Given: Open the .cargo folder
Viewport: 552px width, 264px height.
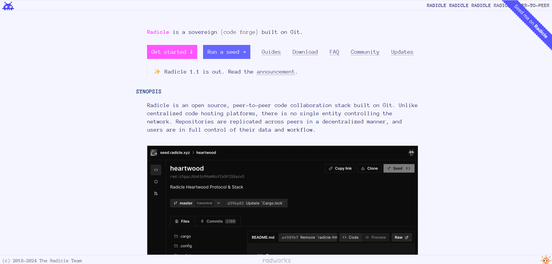Looking at the screenshot, I should pyautogui.click(x=183, y=236).
